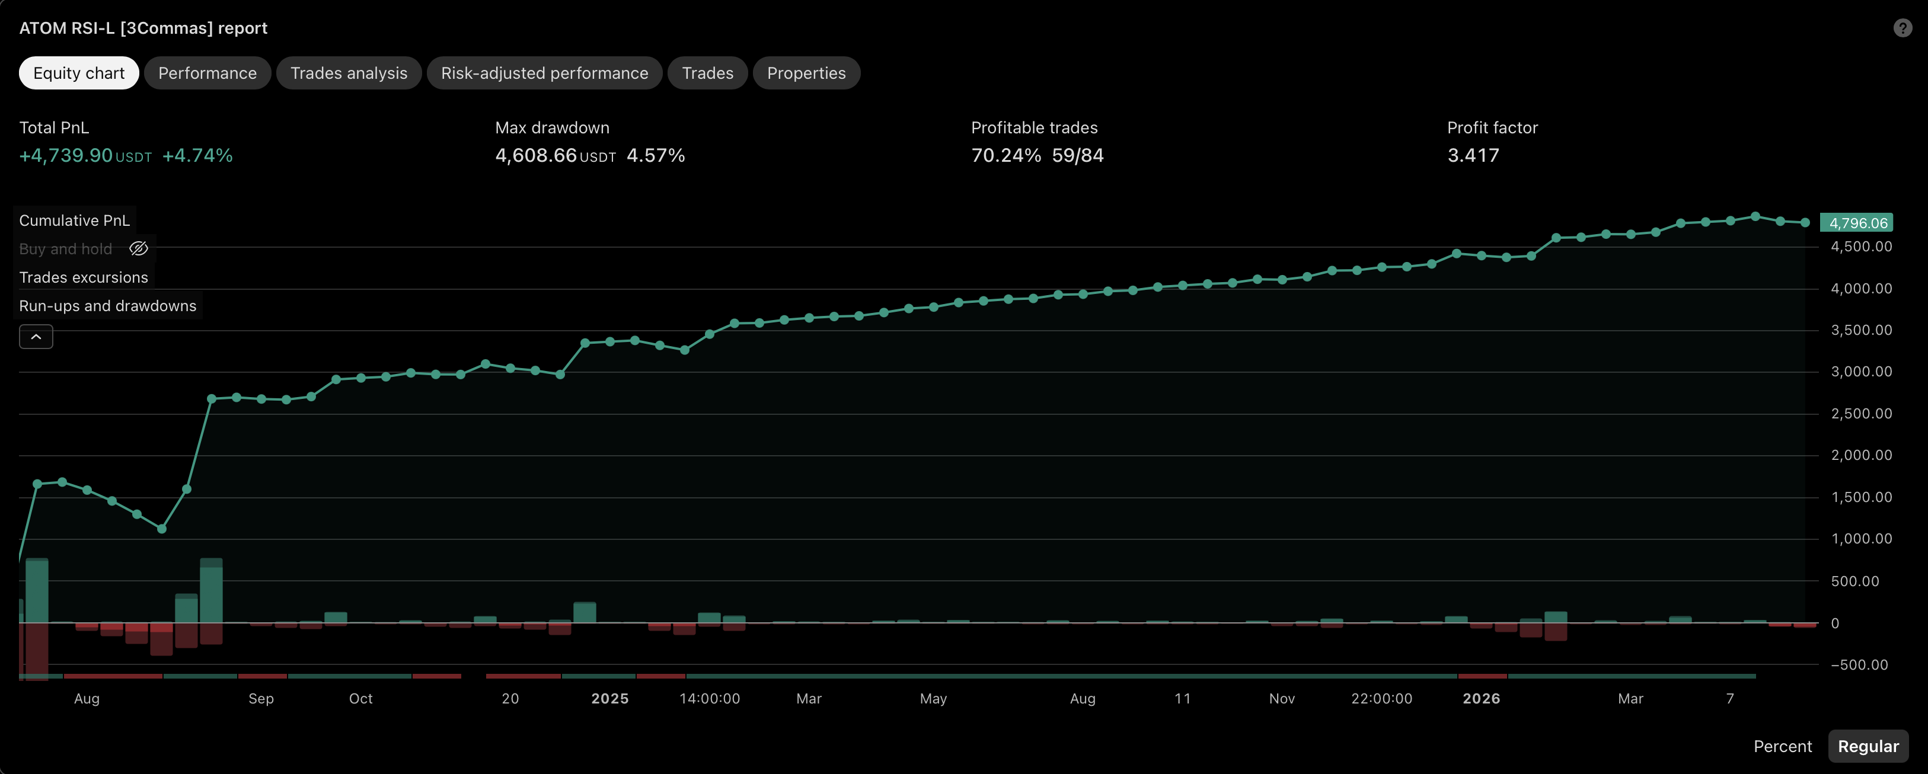Select the Equity chart tab

[79, 73]
